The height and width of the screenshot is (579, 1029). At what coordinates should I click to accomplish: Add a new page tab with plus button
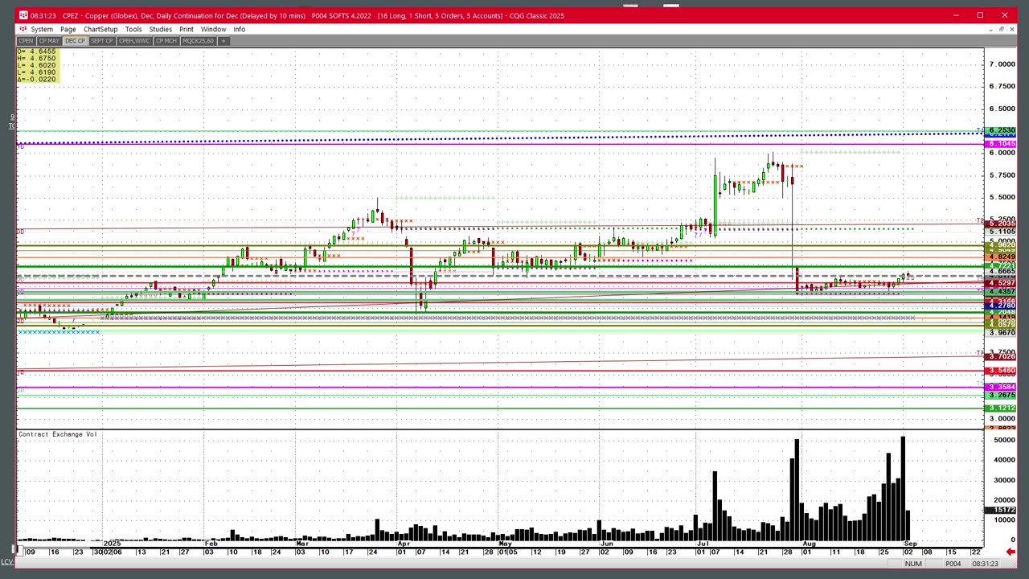224,40
